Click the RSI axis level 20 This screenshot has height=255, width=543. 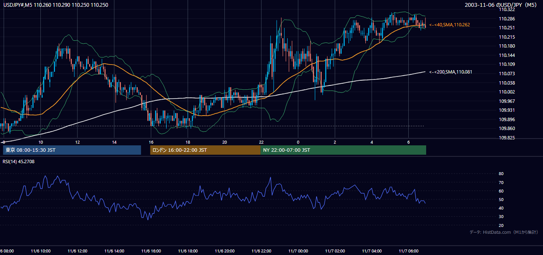501,225
